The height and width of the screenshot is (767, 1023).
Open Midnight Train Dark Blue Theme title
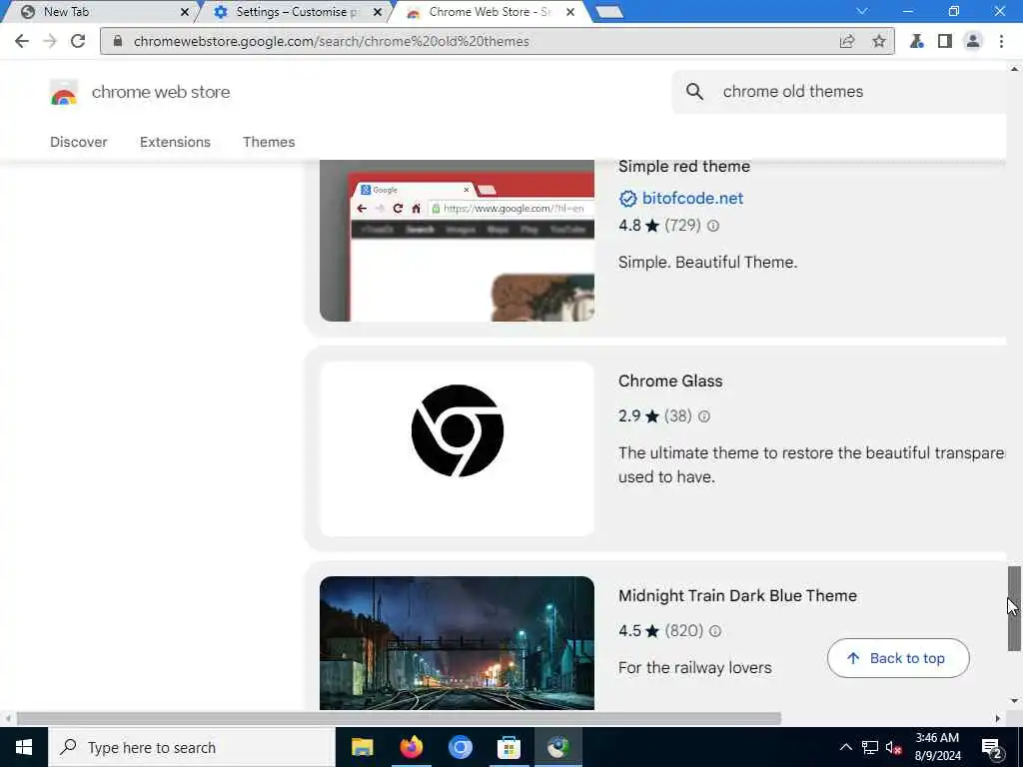(x=737, y=595)
